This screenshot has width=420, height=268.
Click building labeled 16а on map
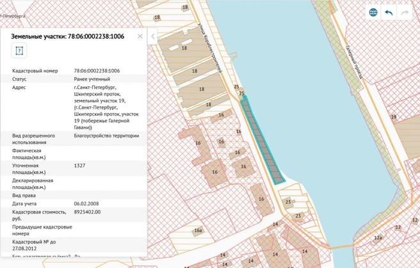tap(198, 230)
